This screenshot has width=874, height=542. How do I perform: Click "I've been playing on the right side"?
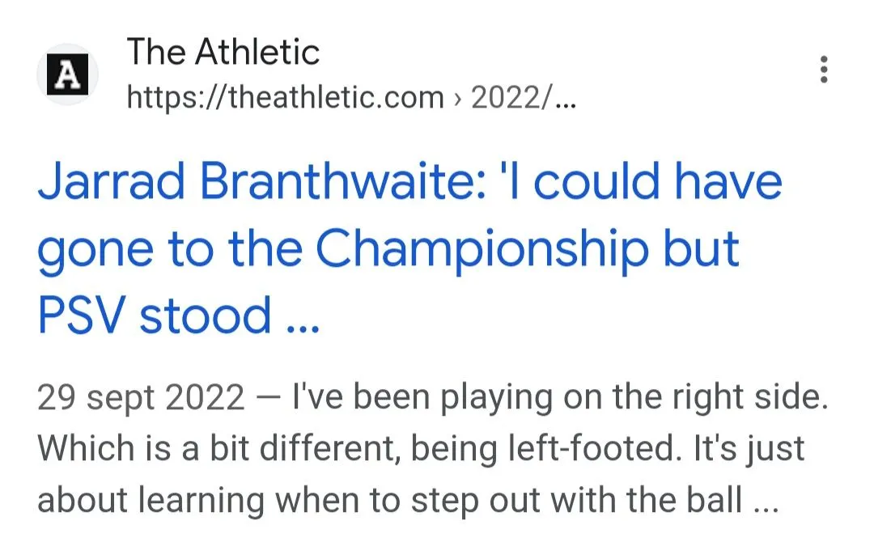click(560, 399)
